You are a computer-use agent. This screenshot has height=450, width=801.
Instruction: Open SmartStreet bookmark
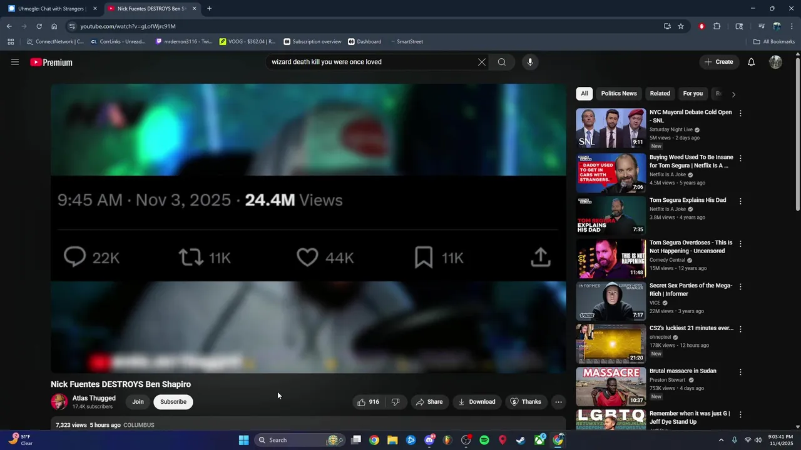[406, 42]
